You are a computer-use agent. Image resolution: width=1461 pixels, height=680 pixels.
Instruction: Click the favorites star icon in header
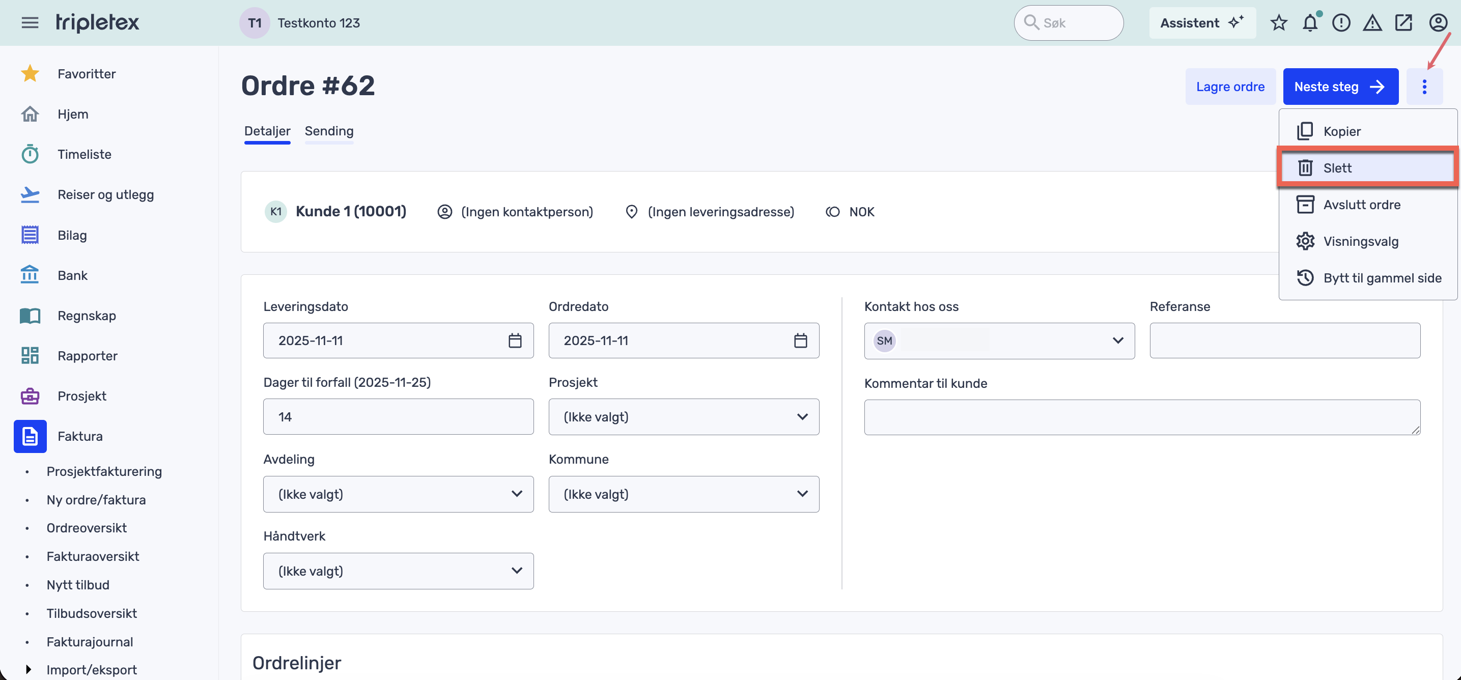tap(1278, 23)
